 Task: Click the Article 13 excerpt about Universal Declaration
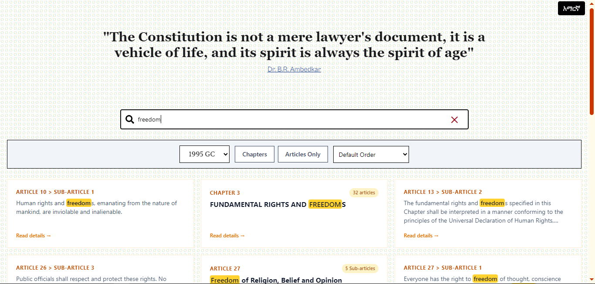click(x=483, y=212)
